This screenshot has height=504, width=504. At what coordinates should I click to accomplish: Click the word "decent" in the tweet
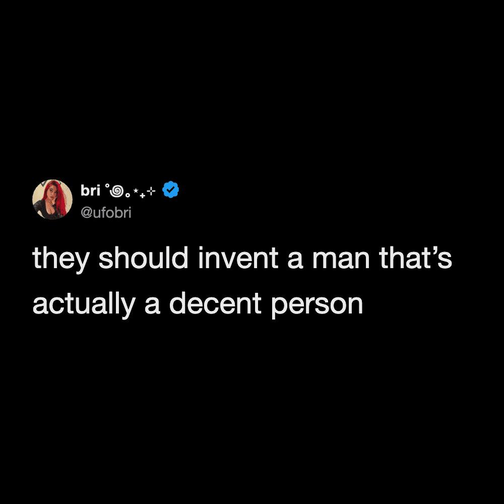point(215,303)
